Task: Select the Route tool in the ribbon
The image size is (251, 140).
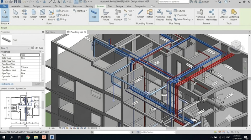Action: 5,15
